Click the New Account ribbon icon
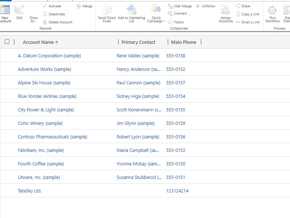 coord(5,9)
